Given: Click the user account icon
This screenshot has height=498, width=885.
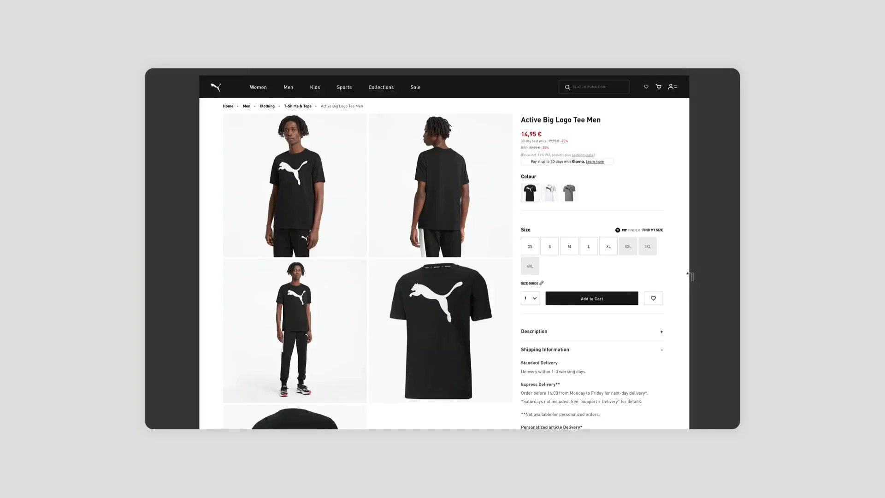Looking at the screenshot, I should pyautogui.click(x=672, y=86).
